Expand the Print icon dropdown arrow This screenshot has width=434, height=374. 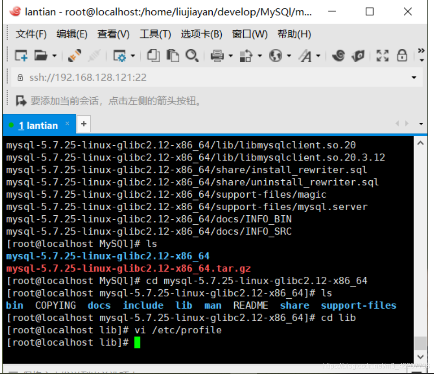coord(230,56)
